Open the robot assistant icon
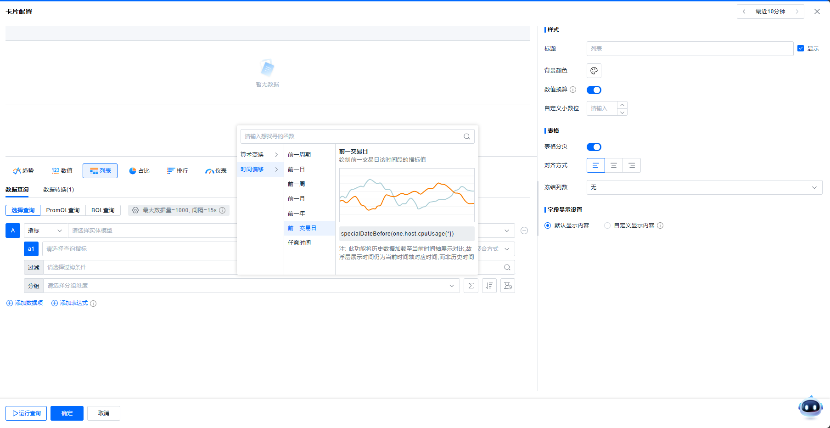Viewport: 830px width, 428px height. (x=810, y=407)
